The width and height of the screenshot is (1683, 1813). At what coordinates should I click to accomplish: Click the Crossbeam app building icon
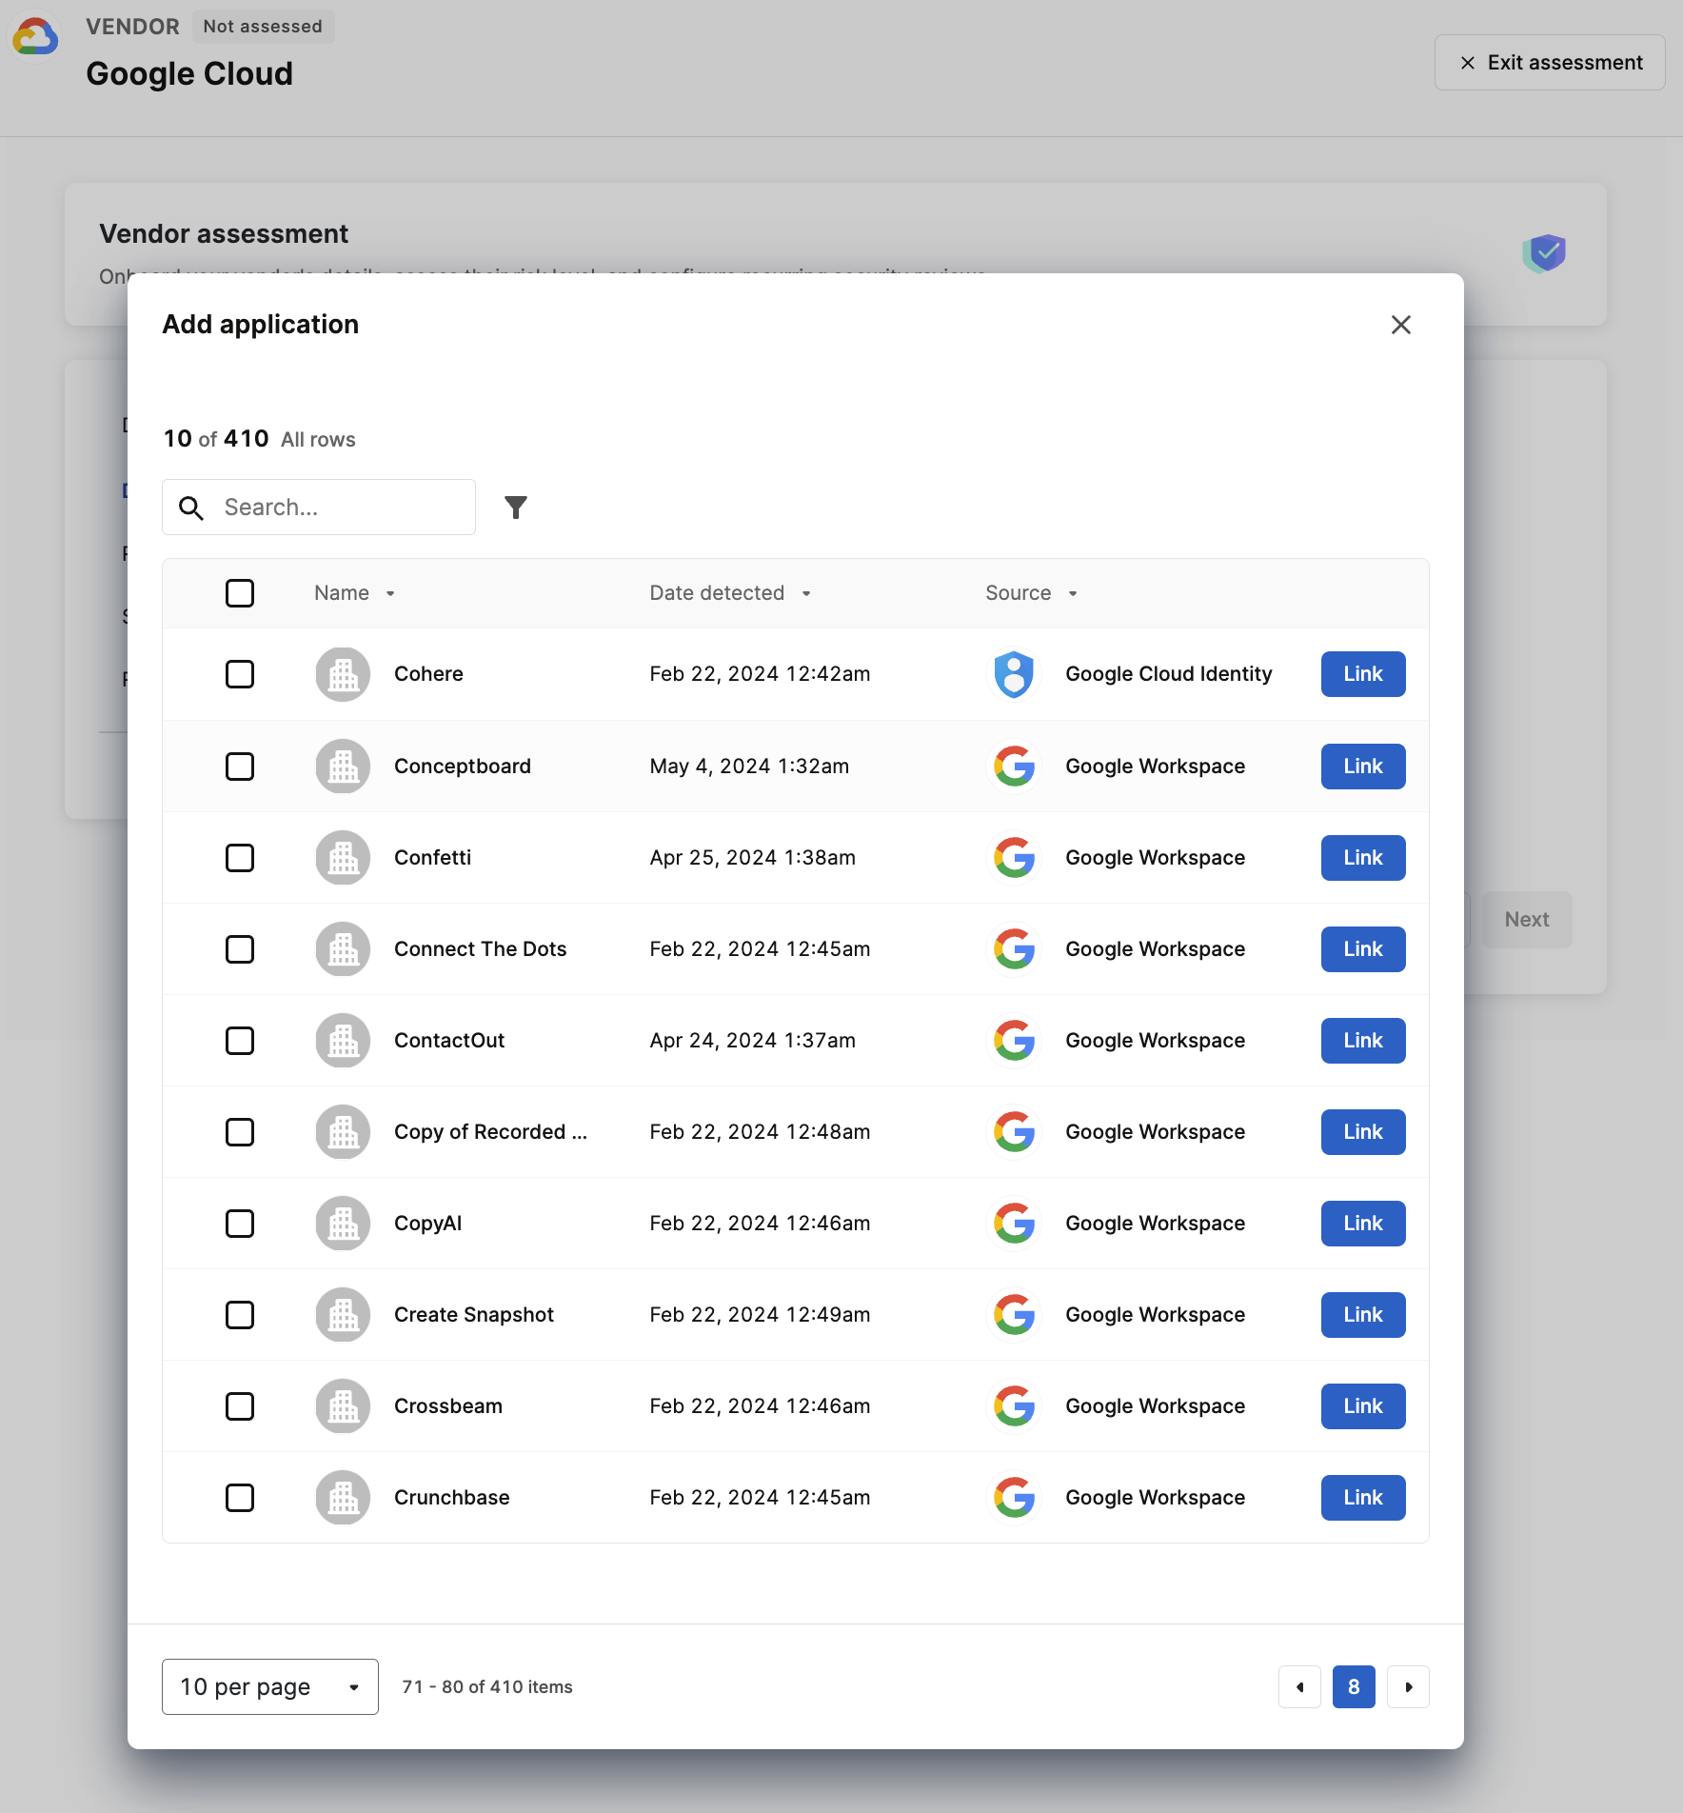point(343,1406)
